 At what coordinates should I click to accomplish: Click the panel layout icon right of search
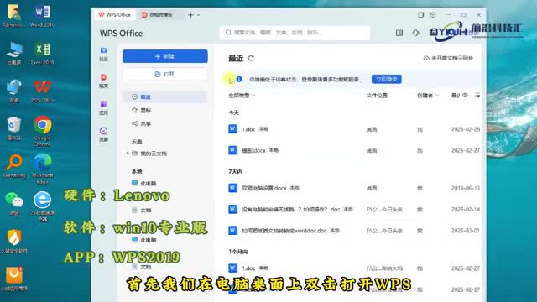(399, 33)
